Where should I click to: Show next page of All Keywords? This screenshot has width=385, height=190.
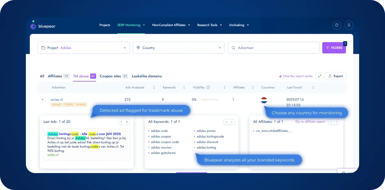[232, 122]
